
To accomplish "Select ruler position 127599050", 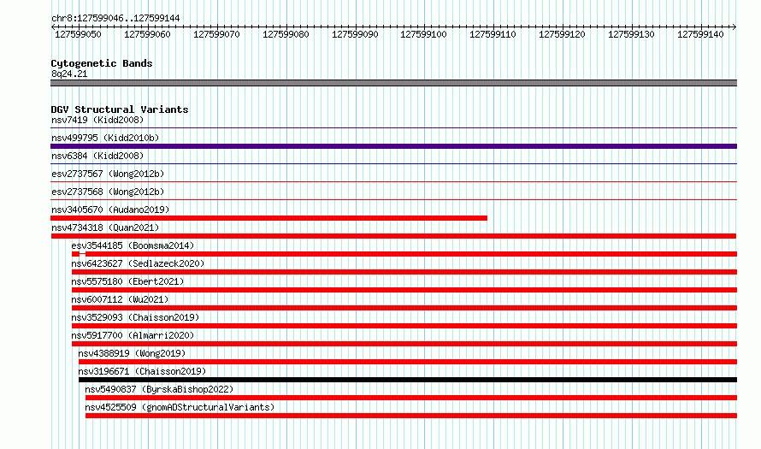I will 78,34.
